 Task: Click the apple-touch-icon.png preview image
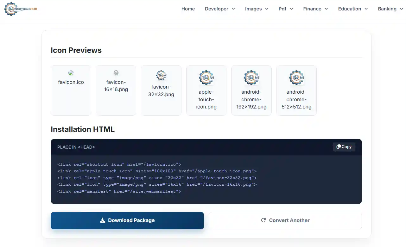coord(206,78)
